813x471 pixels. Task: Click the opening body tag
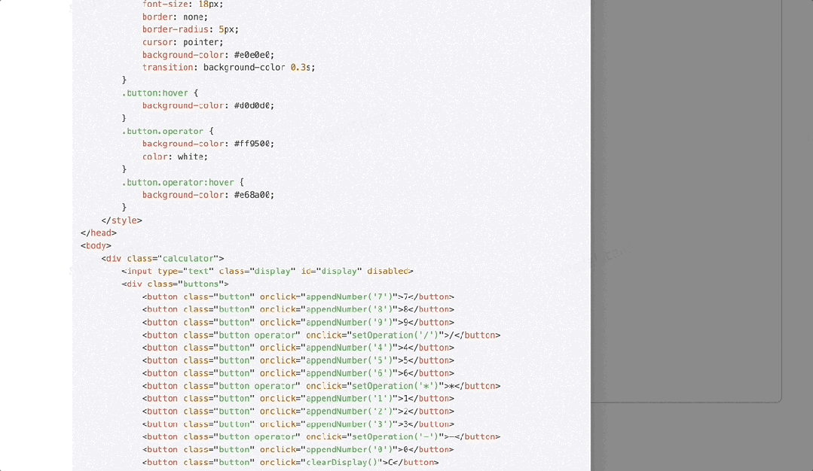[96, 245]
